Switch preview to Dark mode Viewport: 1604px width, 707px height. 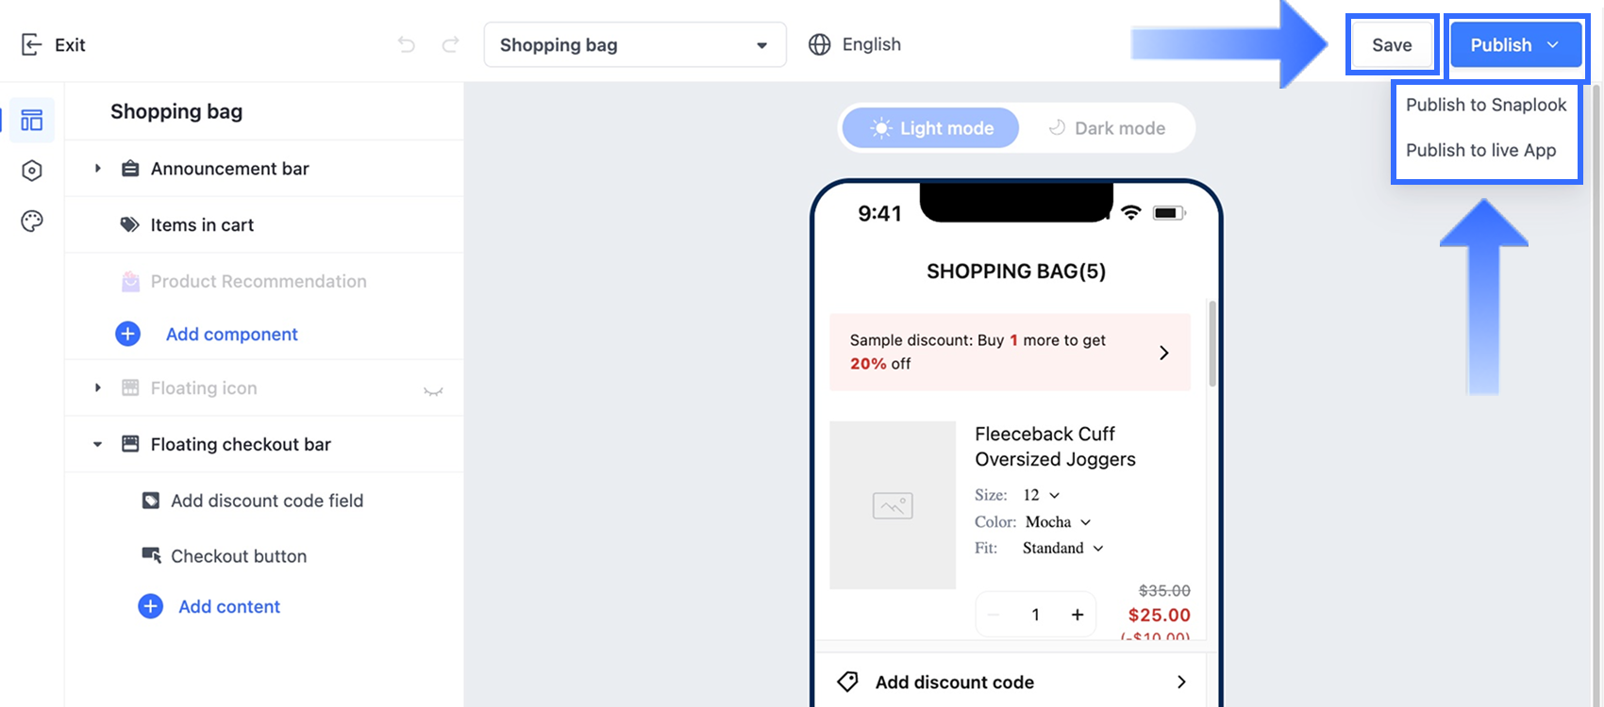tap(1107, 128)
